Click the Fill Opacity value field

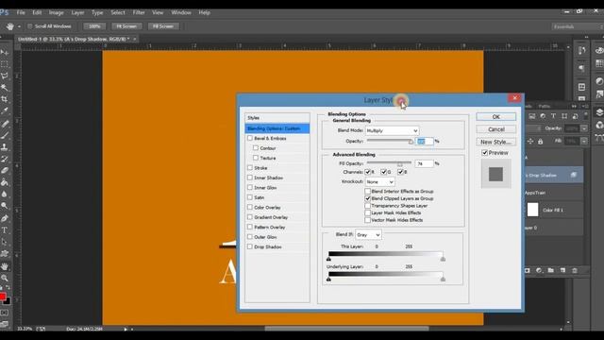click(x=424, y=163)
